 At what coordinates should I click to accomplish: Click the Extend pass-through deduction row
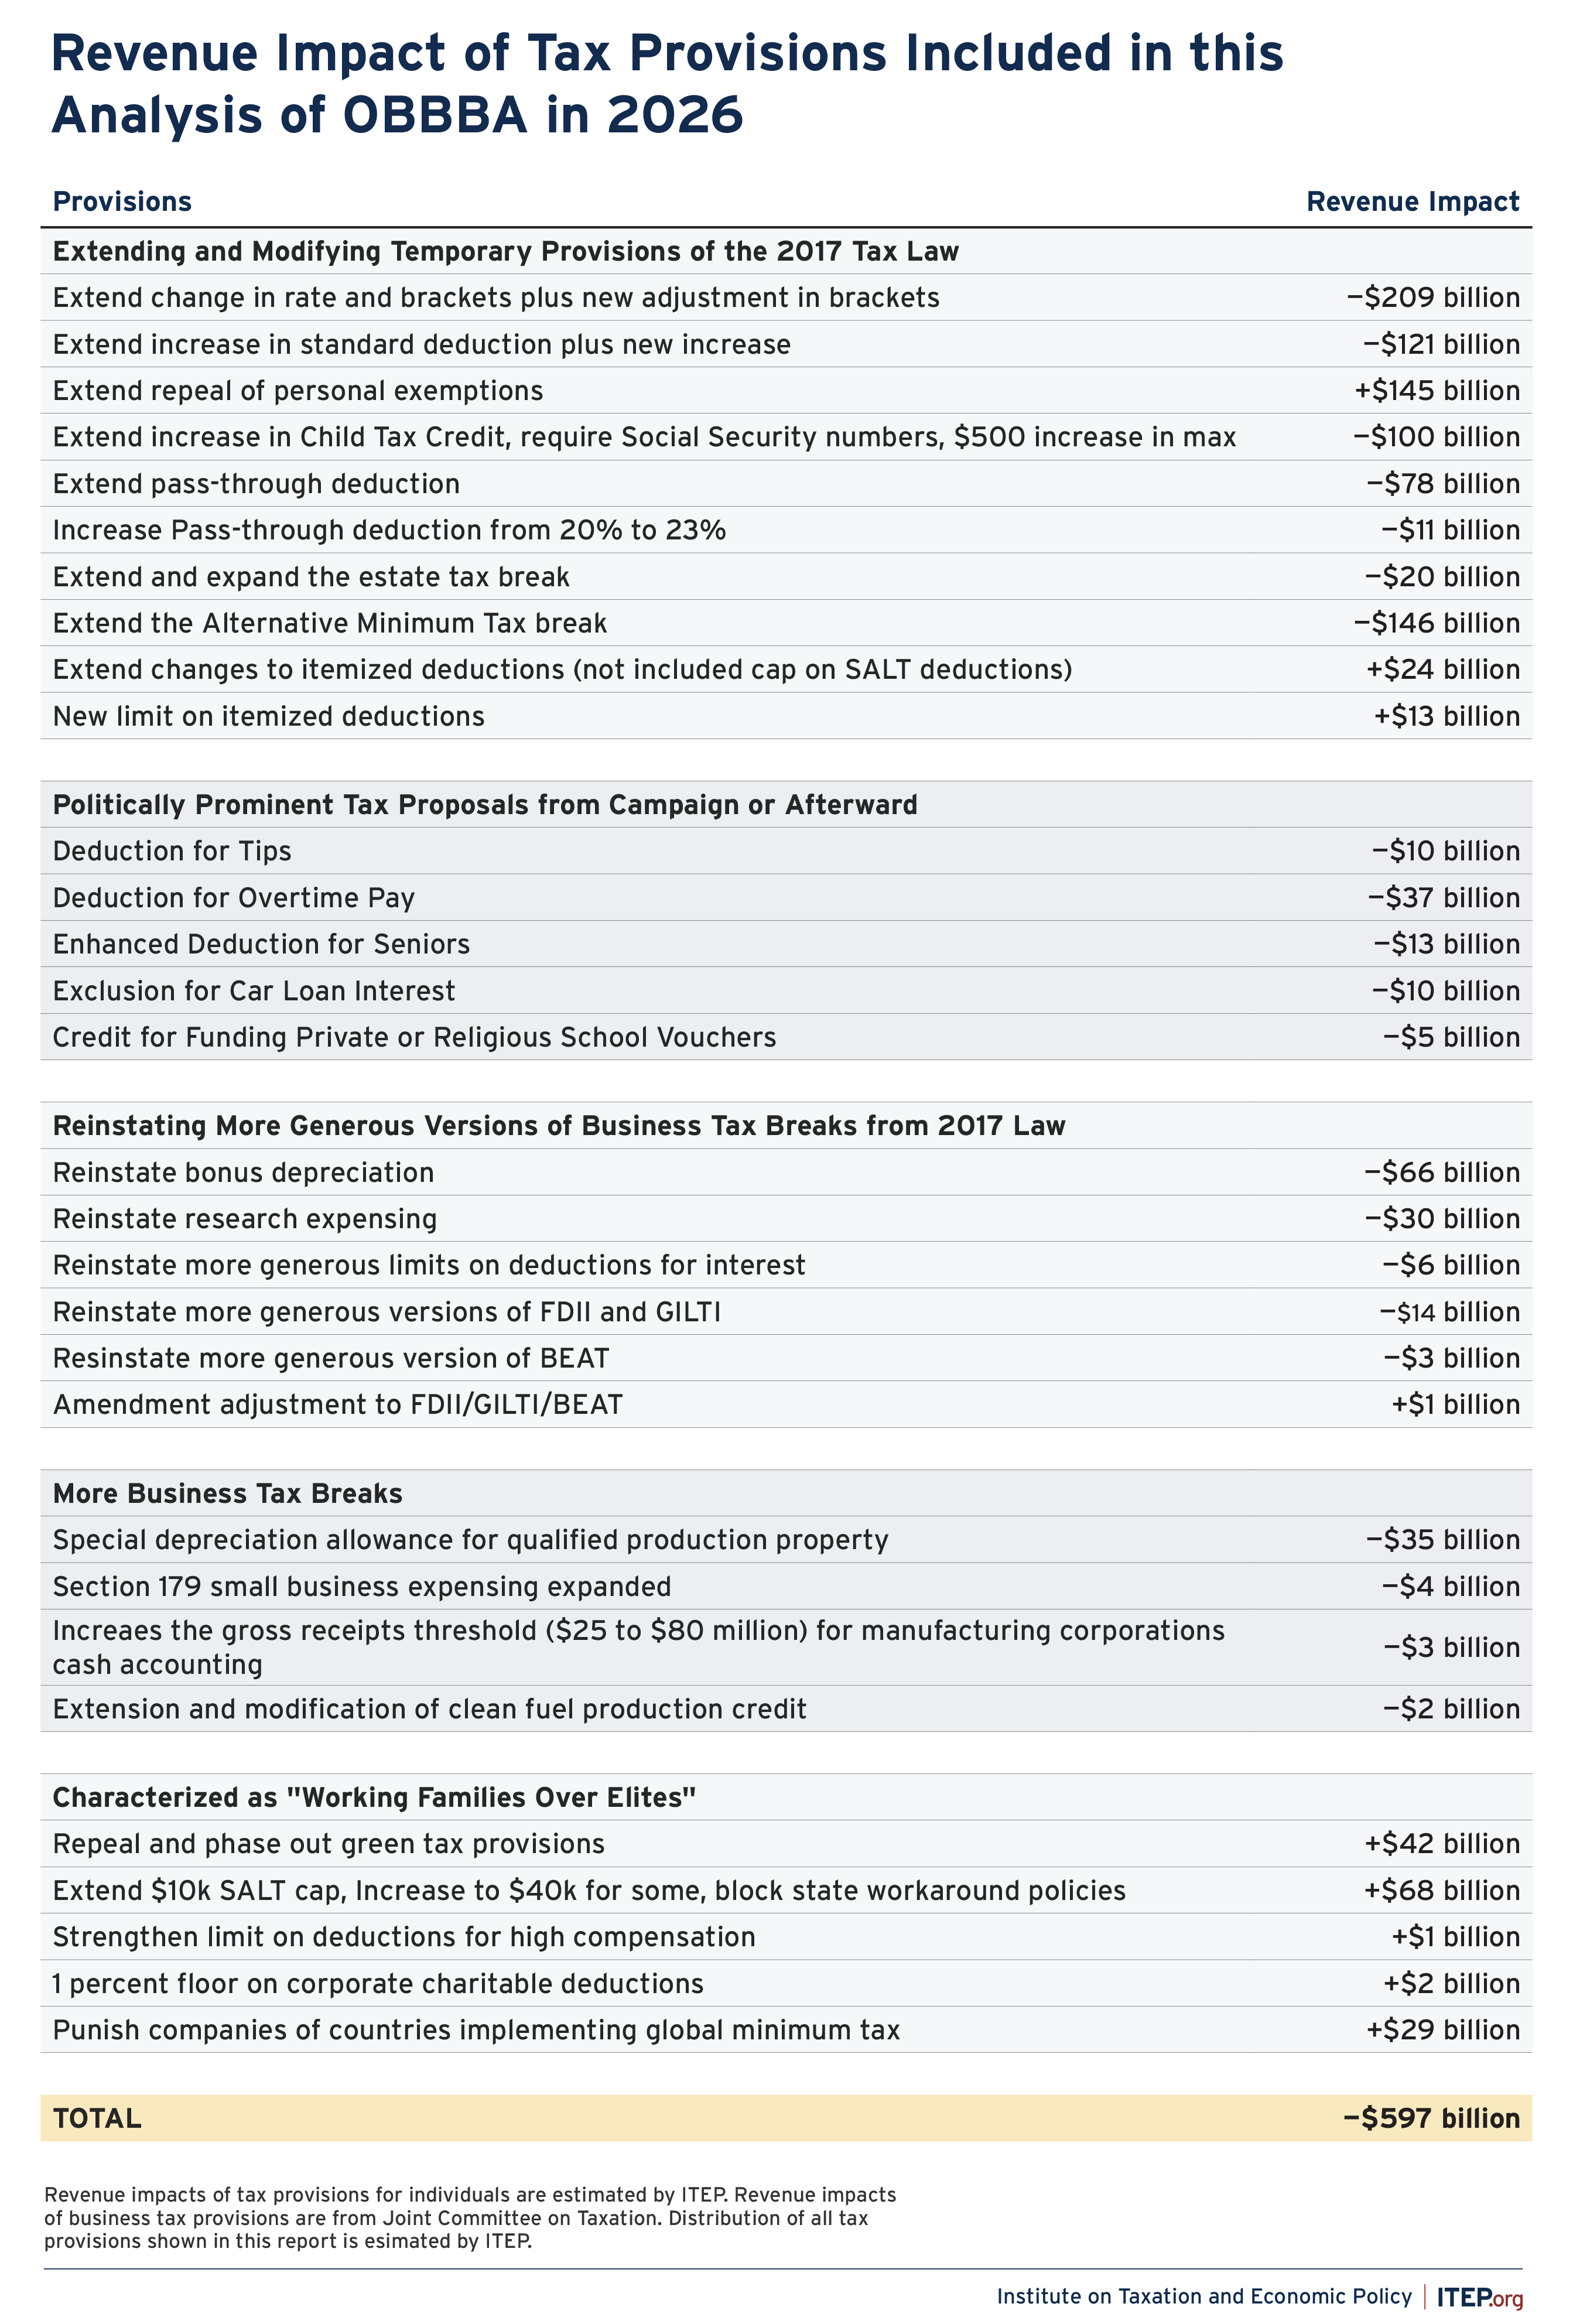click(x=256, y=484)
